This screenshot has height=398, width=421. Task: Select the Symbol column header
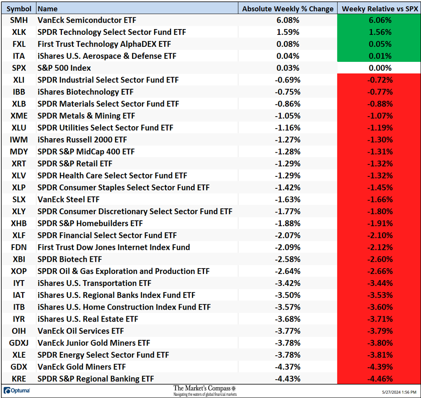pos(19,9)
